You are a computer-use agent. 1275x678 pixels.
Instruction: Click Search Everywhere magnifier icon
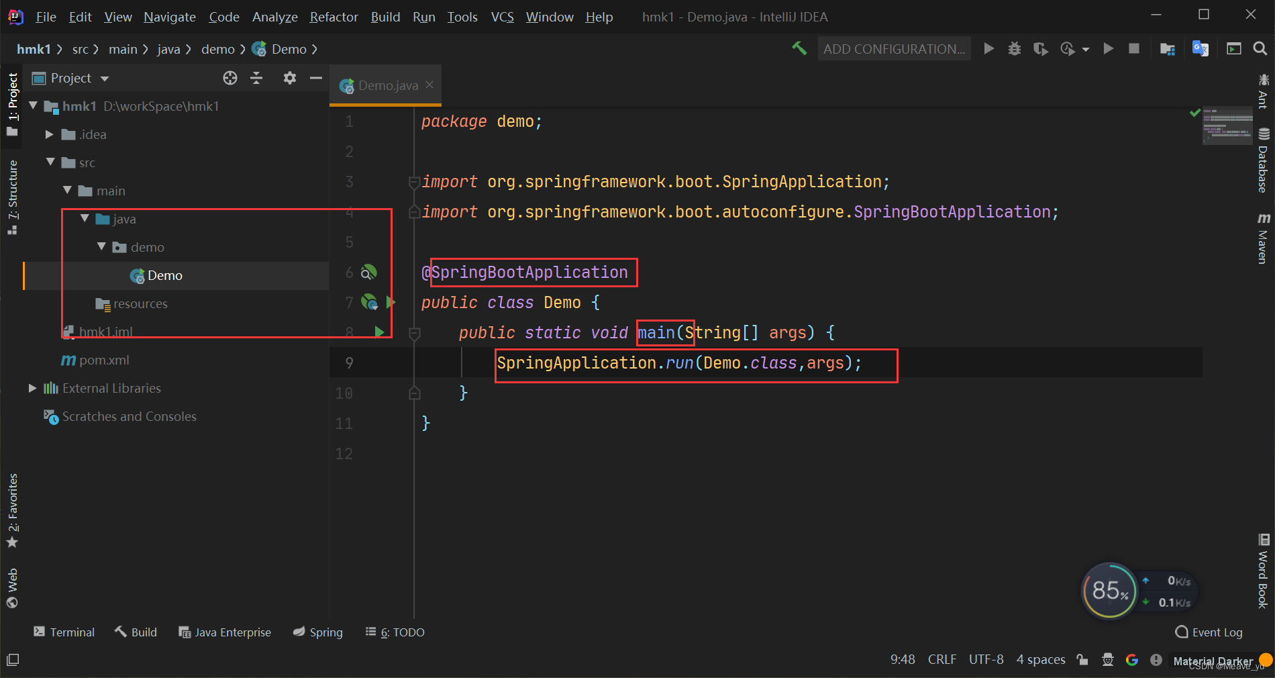point(1260,48)
